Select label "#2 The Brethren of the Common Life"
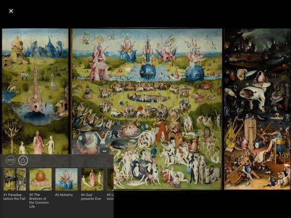The image size is (291, 218). point(39,201)
